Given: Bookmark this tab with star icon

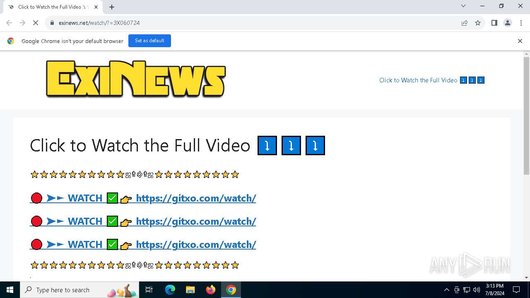Looking at the screenshot, I should coord(478,23).
